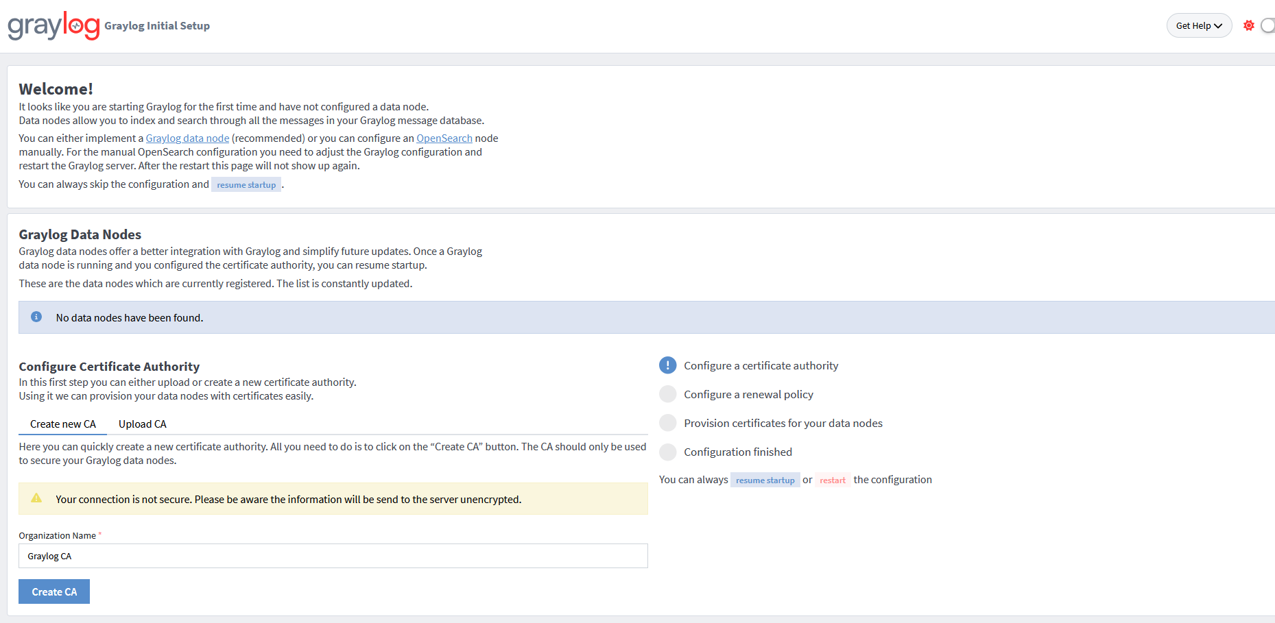Click the Provision certificates step circle
Image resolution: width=1275 pixels, height=623 pixels.
point(667,423)
